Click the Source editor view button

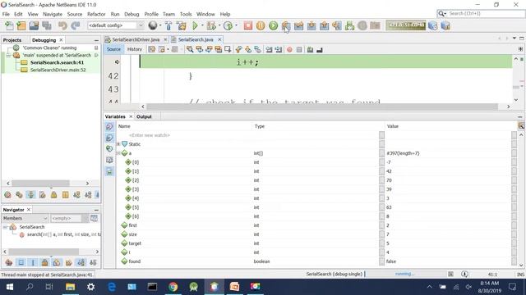pos(113,49)
